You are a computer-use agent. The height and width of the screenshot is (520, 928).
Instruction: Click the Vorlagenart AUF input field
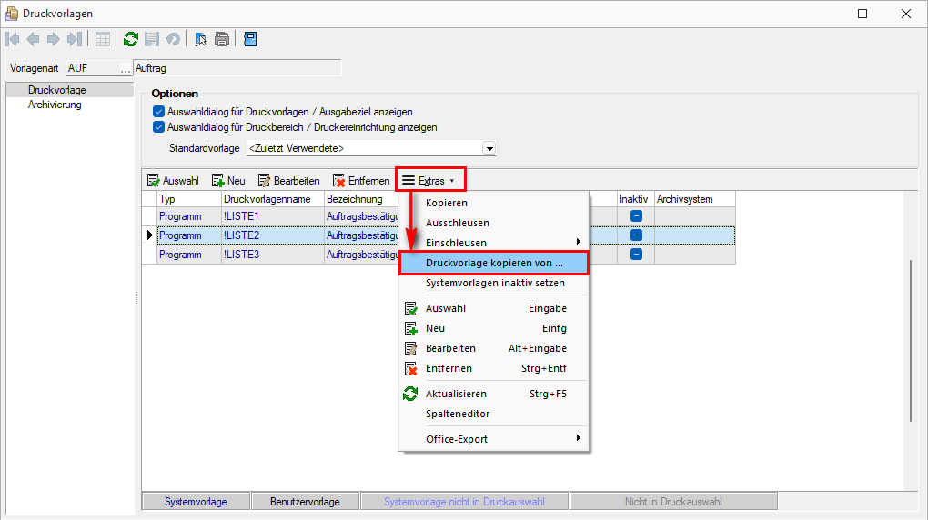coord(92,68)
